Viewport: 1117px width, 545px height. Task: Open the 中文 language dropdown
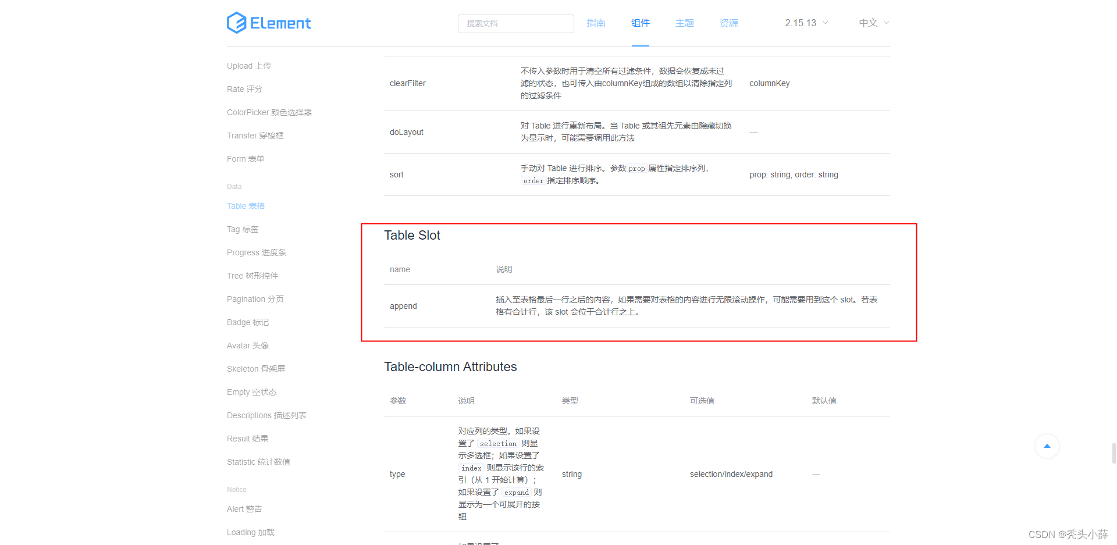coord(868,23)
